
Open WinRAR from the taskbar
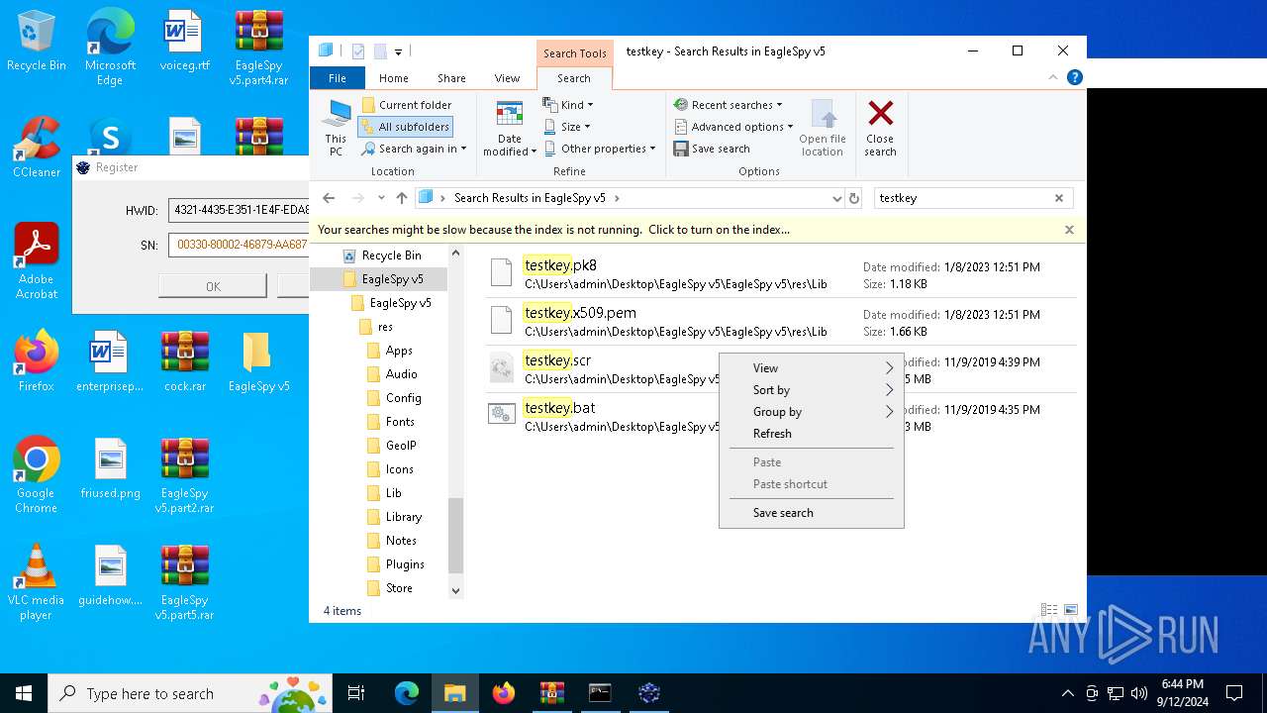click(552, 693)
